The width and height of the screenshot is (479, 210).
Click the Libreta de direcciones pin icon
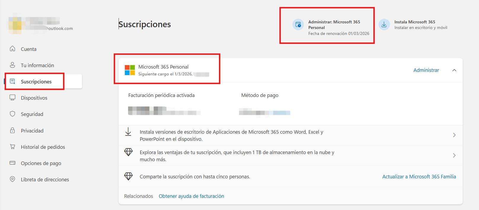point(12,179)
